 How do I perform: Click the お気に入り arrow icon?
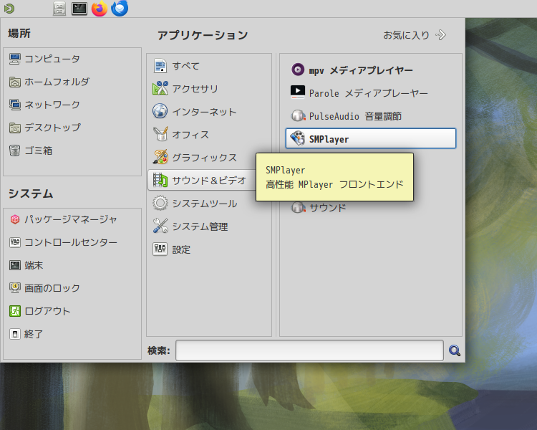pos(440,35)
